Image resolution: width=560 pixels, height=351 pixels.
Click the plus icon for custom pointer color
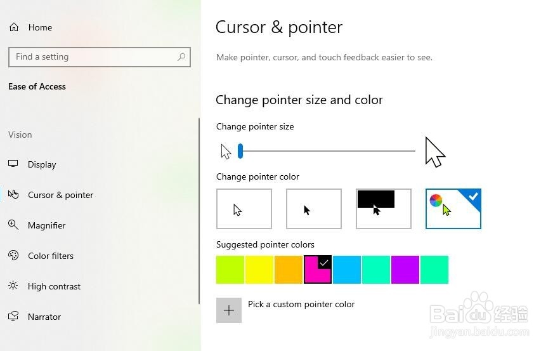229,310
